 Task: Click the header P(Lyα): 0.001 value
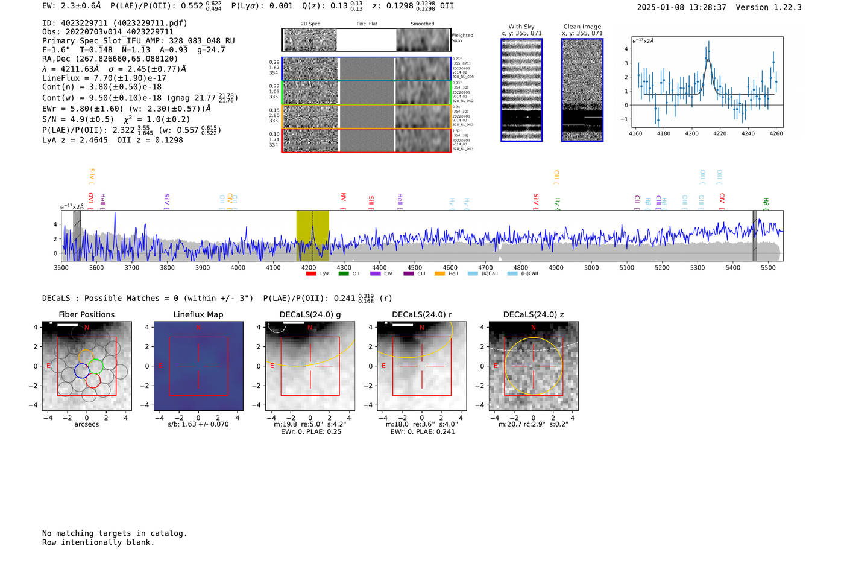pyautogui.click(x=262, y=6)
